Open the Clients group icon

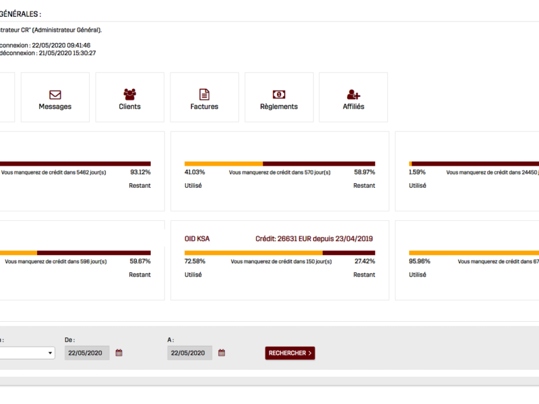click(x=129, y=94)
